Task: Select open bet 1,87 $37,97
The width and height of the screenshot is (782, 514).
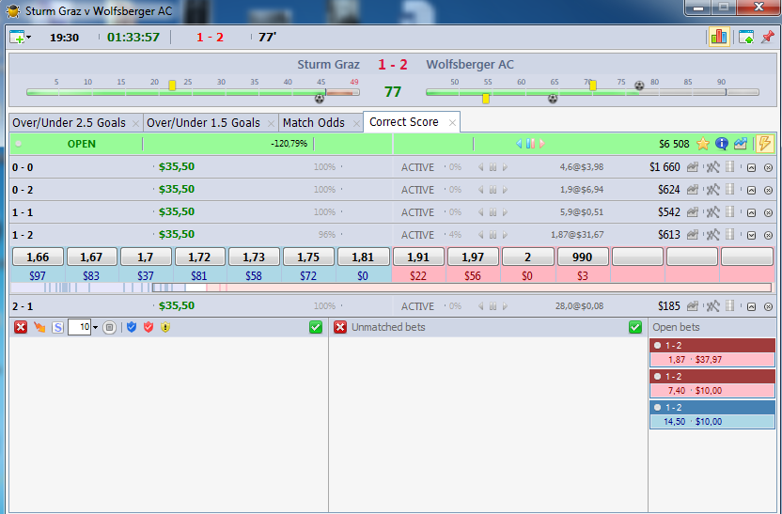Action: tap(712, 352)
